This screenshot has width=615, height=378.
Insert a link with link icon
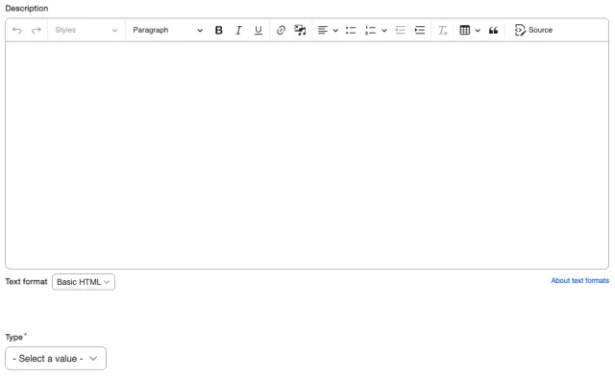pos(281,30)
